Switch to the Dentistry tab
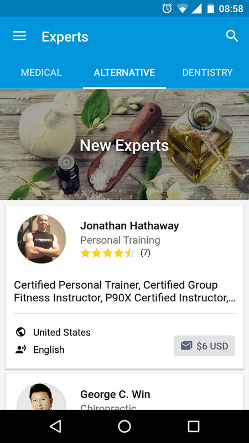This screenshot has height=443, width=249. click(x=207, y=73)
